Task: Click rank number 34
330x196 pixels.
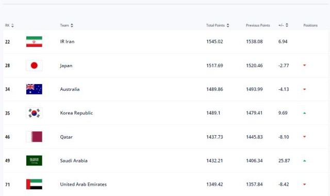Action: pyautogui.click(x=7, y=89)
